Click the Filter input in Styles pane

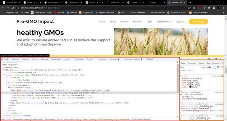click(189, 67)
